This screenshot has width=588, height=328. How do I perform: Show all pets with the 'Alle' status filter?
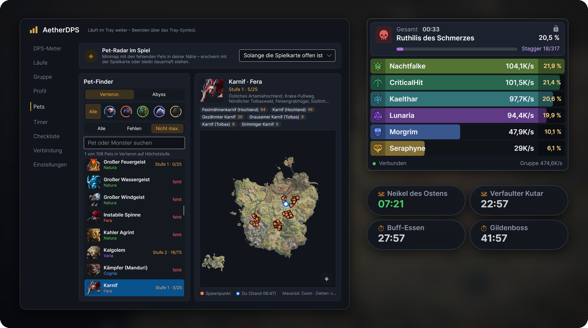point(101,129)
